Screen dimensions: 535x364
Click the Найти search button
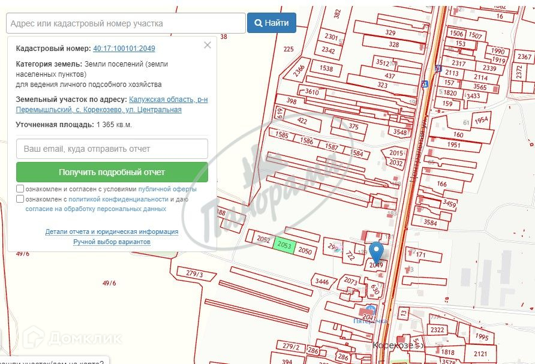coord(271,23)
